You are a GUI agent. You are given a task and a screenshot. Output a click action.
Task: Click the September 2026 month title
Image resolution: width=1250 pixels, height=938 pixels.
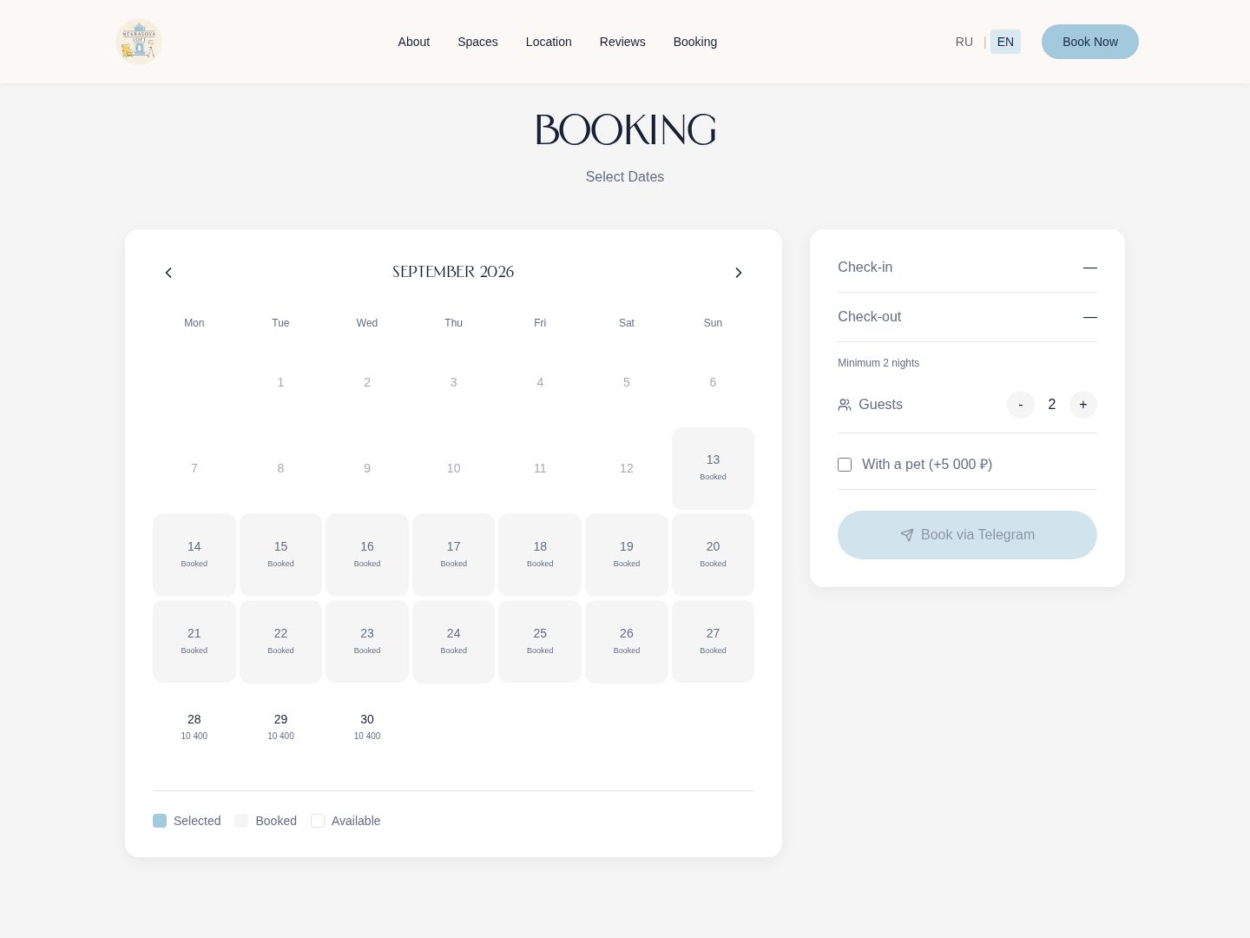(453, 272)
